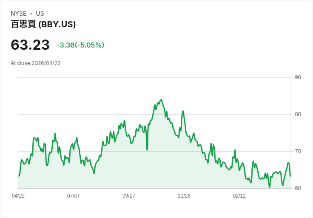313x218 pixels.
Task: Open the 百思買 (BBY.US) stock title
Action: pyautogui.click(x=43, y=24)
